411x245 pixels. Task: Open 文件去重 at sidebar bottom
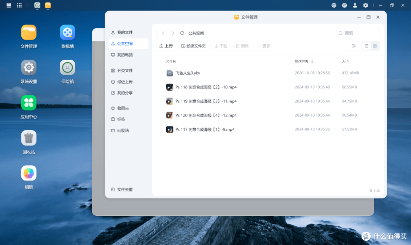(129, 189)
